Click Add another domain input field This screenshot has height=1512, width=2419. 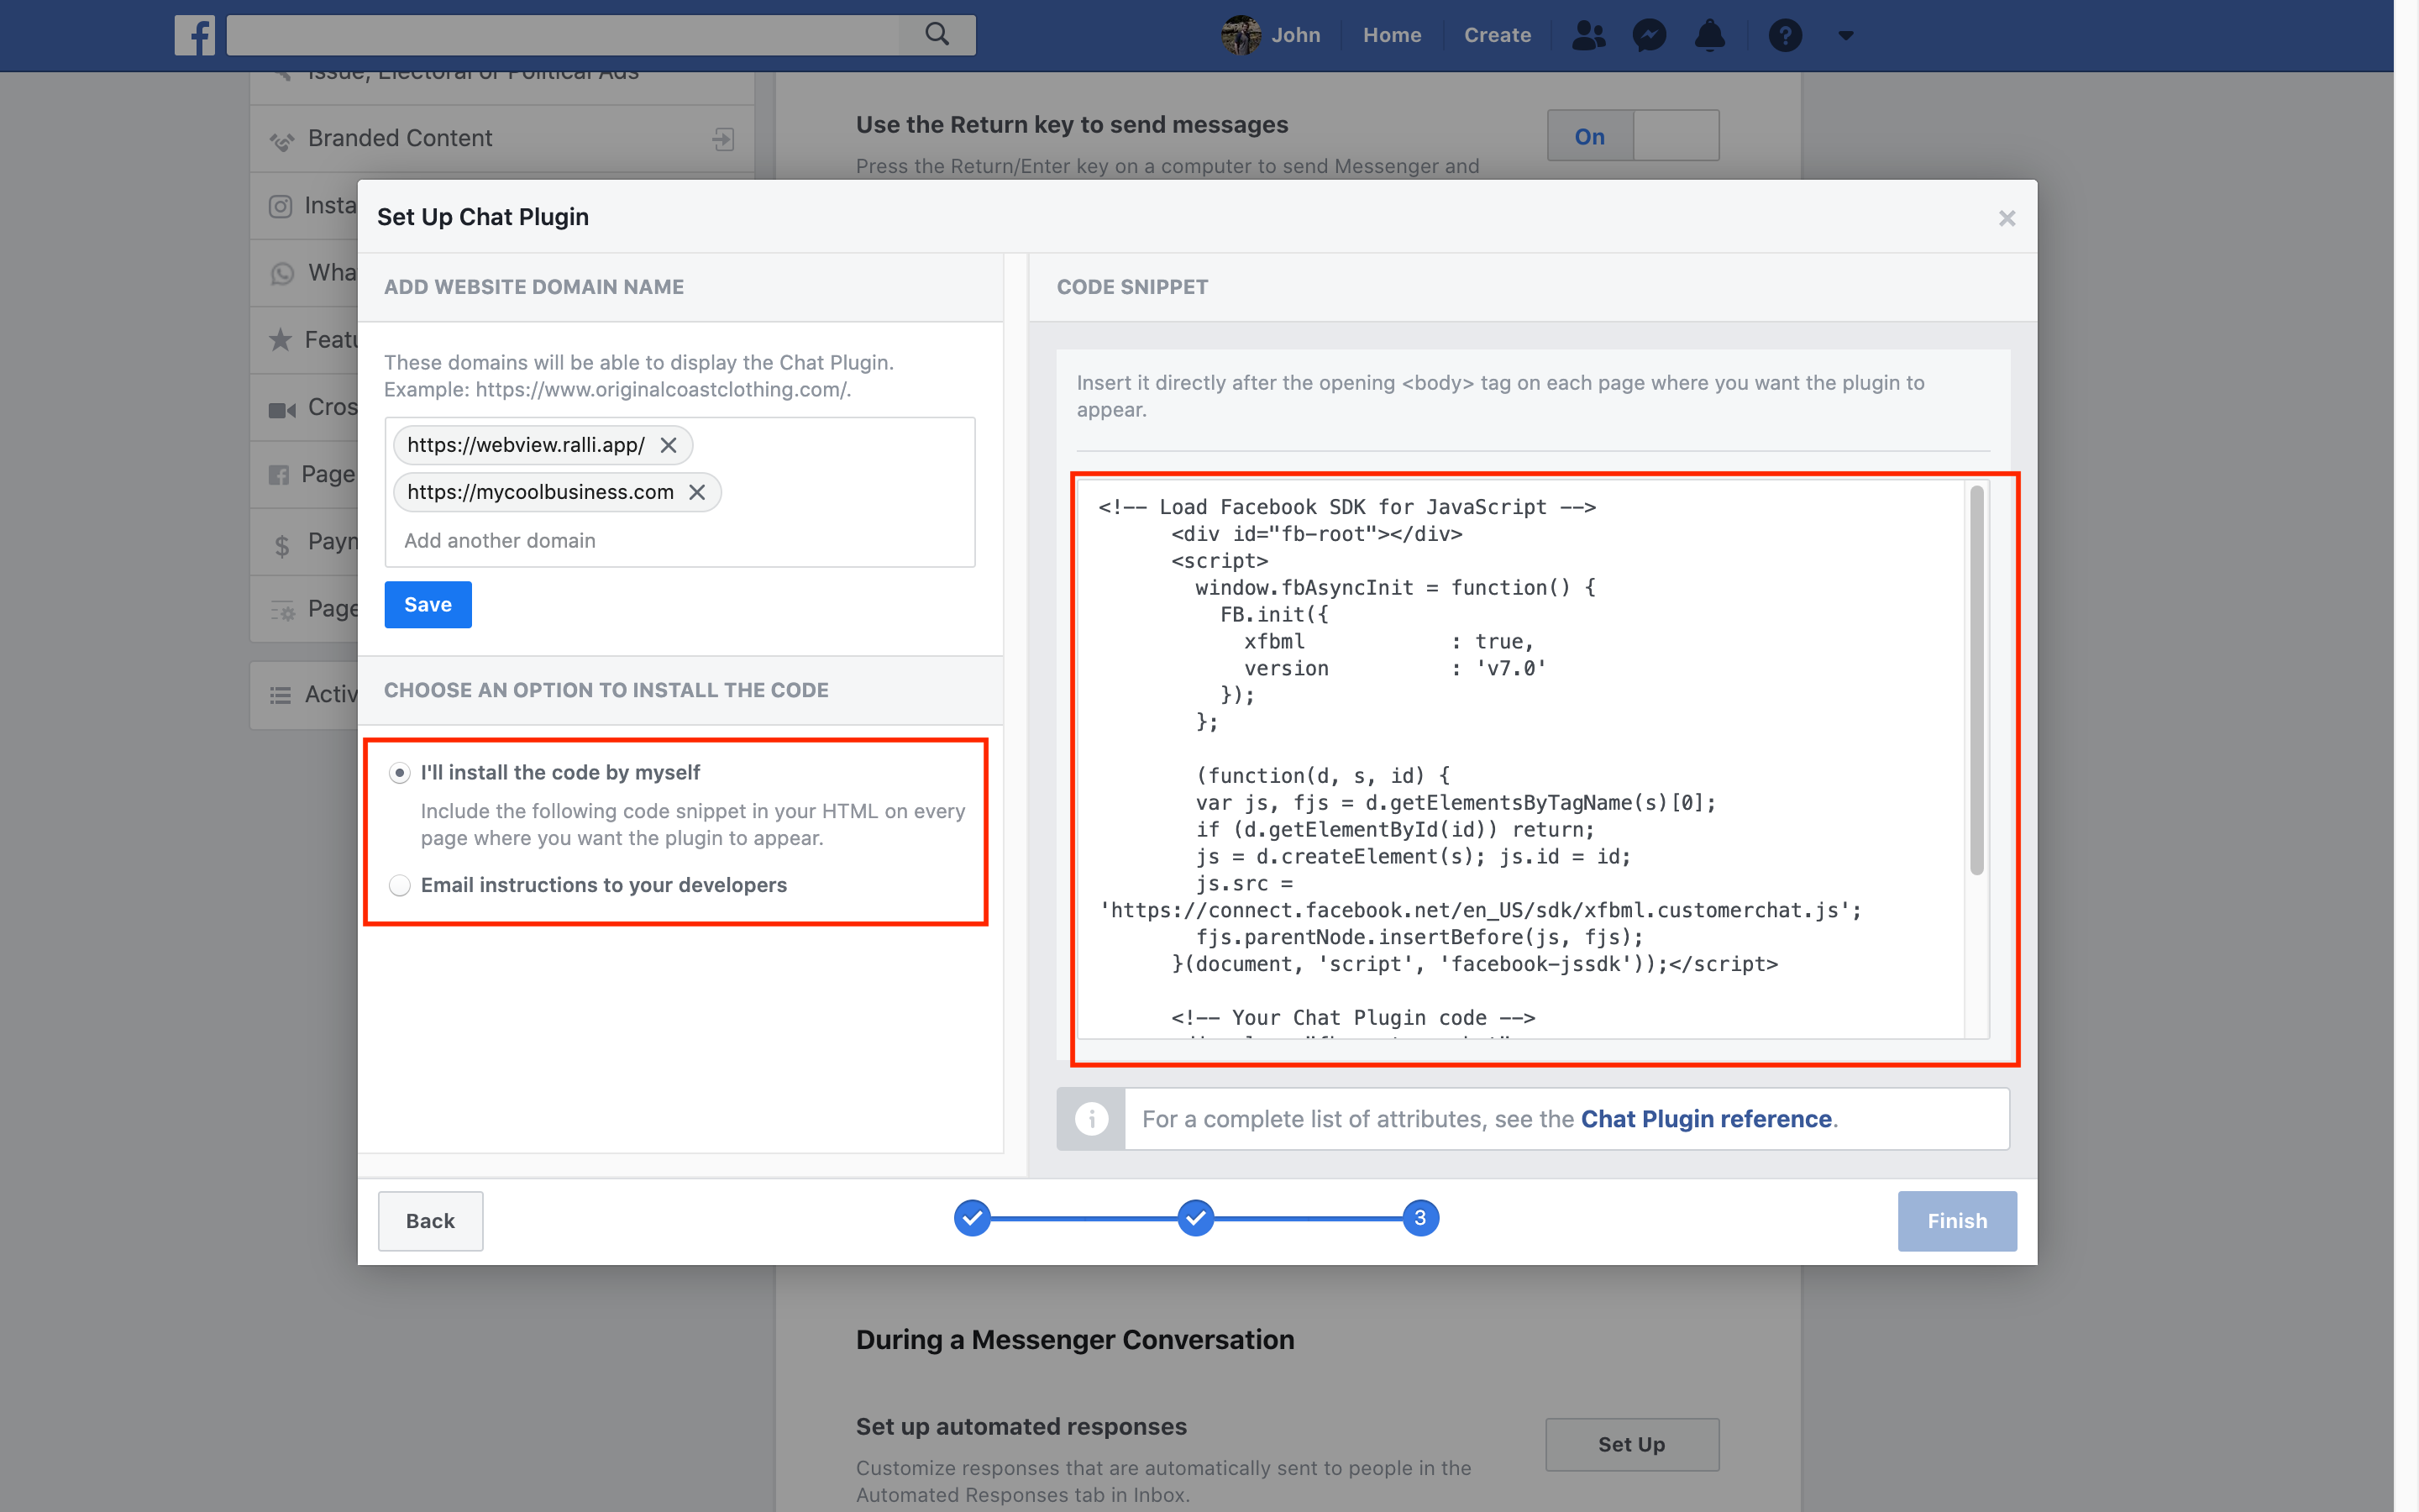click(501, 540)
